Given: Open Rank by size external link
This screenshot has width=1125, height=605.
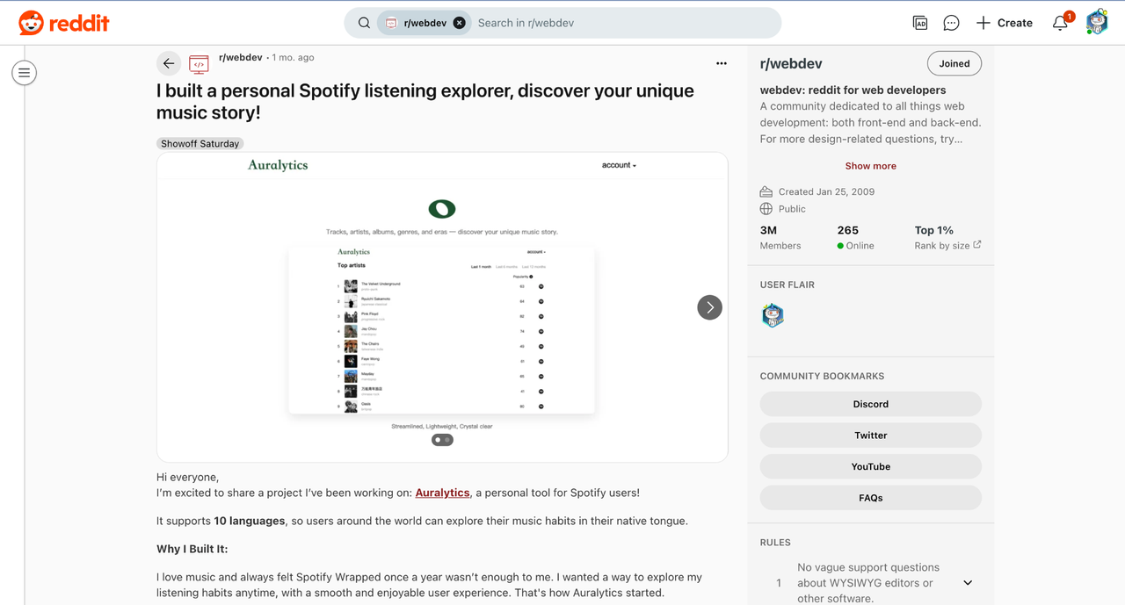Looking at the screenshot, I should 947,246.
